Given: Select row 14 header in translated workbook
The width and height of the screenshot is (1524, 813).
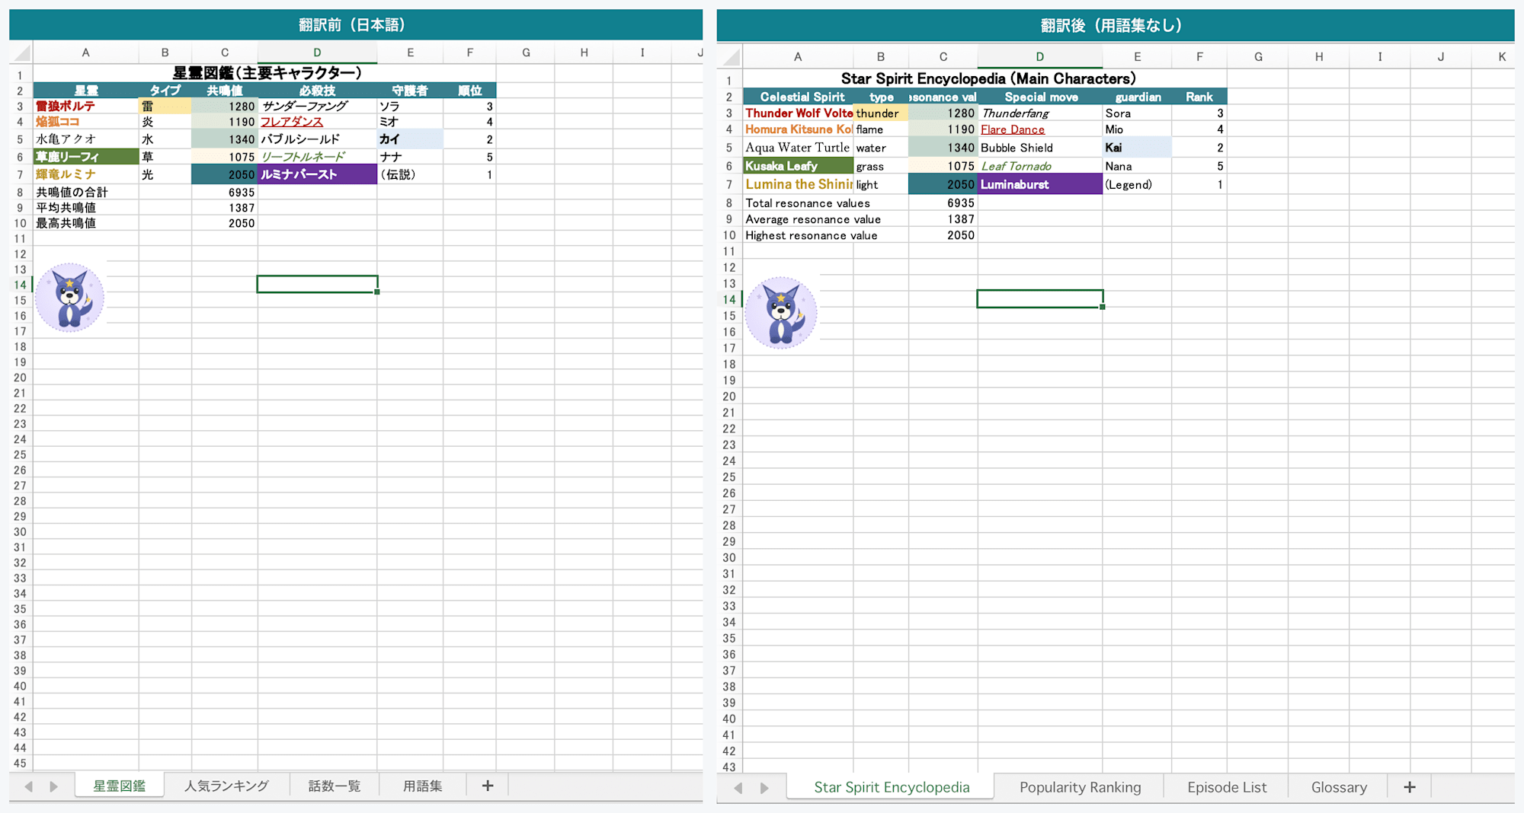Looking at the screenshot, I should [729, 299].
